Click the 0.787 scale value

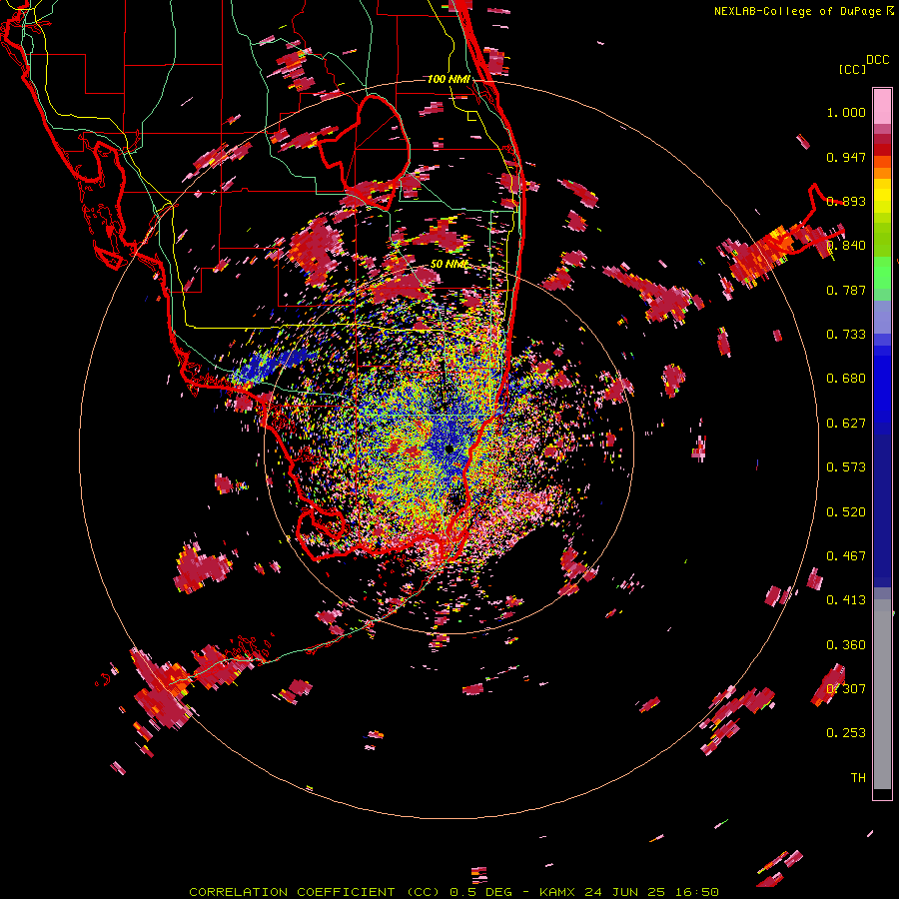[846, 290]
